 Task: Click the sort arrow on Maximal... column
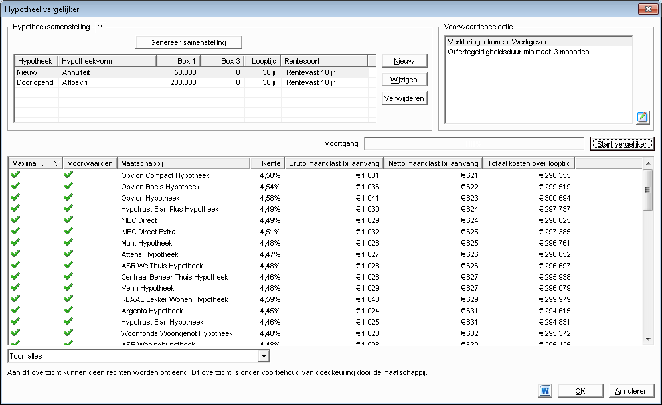pyautogui.click(x=56, y=163)
